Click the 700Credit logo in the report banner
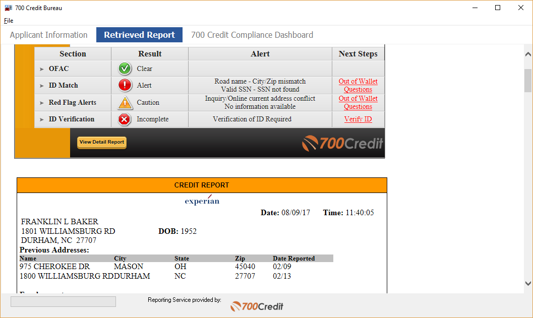Screen dimensions: 533x318 342,143
